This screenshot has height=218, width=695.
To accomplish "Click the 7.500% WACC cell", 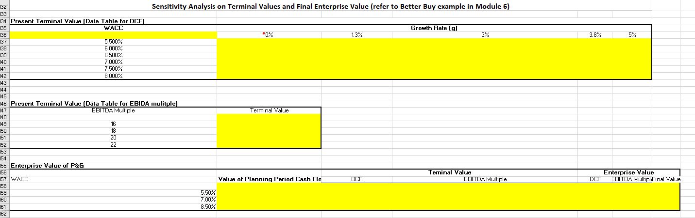I will pyautogui.click(x=113, y=69).
